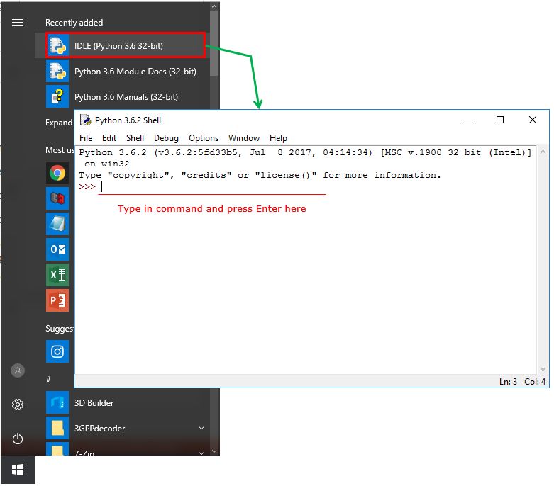The image size is (554, 486).
Task: Open the Instagram suggested app tile
Action: 57,351
